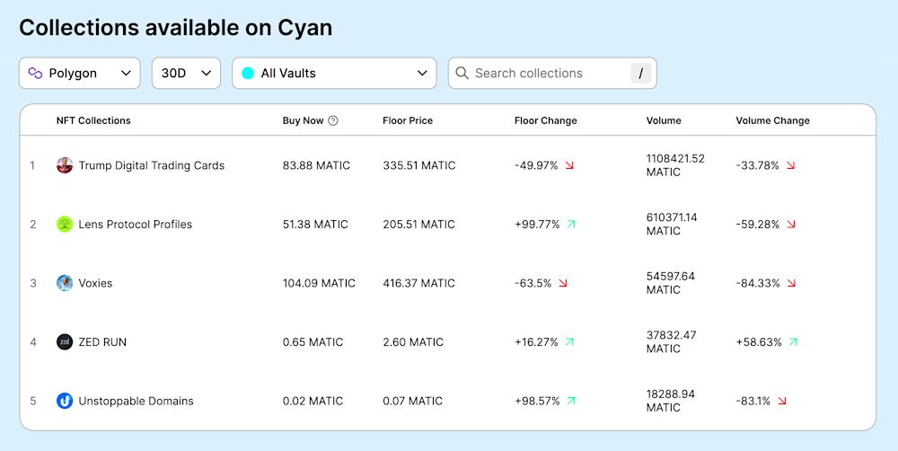Click the 2.60 MATIC floor price
898x451 pixels.
pyautogui.click(x=413, y=342)
